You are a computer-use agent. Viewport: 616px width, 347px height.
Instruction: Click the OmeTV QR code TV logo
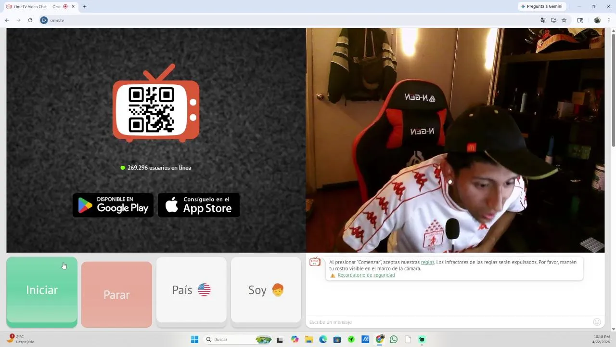point(156,103)
